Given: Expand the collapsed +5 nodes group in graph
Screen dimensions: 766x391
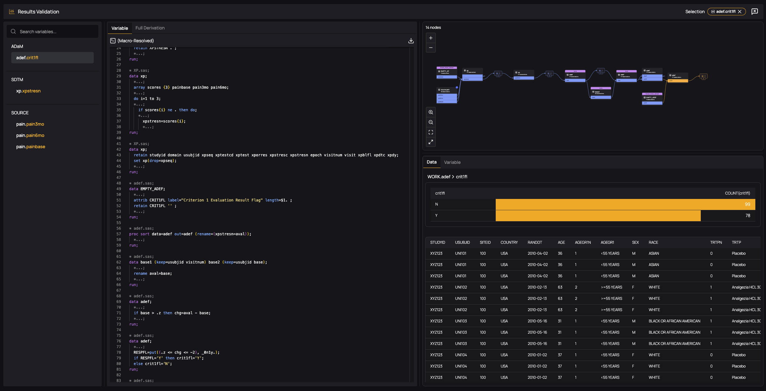Looking at the screenshot, I should 498,76.
